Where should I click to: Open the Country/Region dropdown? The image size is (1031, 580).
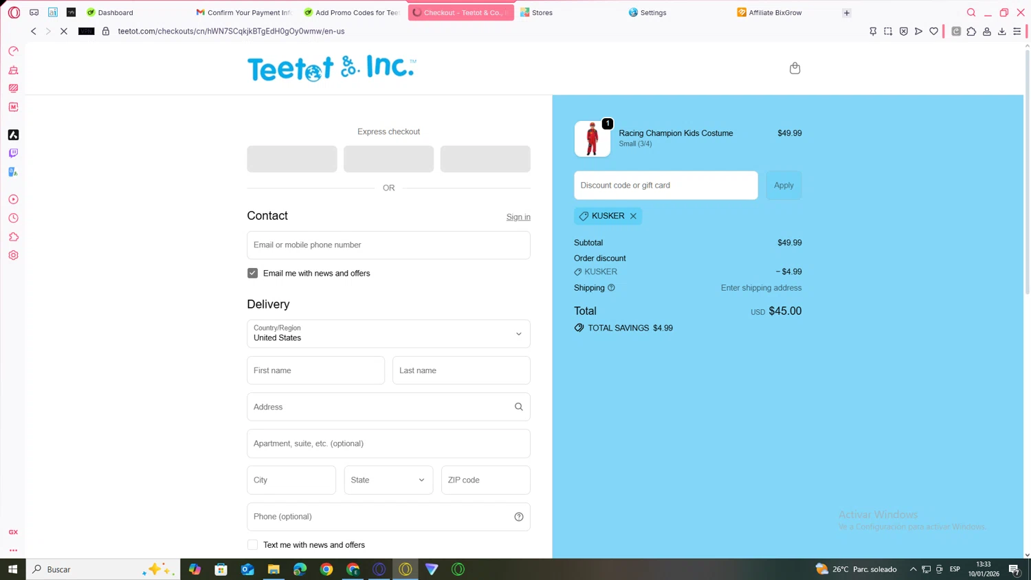point(388,333)
